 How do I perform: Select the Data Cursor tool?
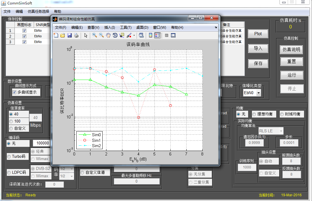122,36
